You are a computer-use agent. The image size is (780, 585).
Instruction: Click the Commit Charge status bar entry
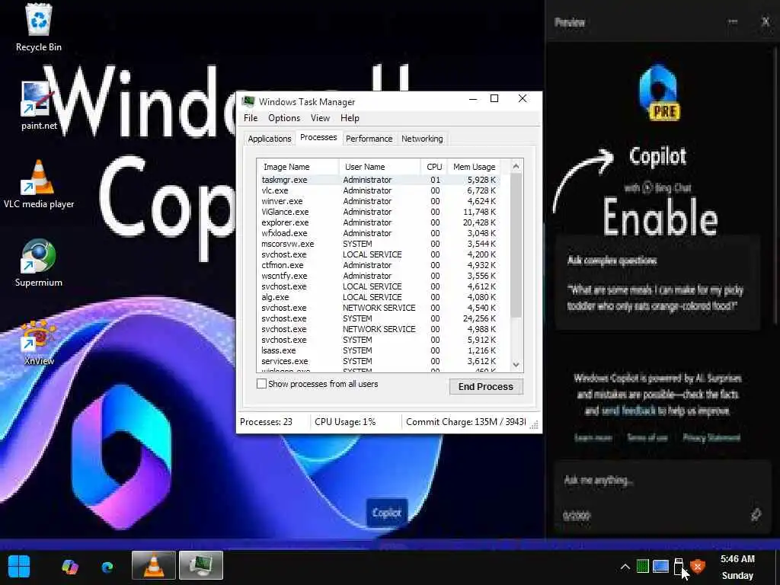(x=465, y=422)
